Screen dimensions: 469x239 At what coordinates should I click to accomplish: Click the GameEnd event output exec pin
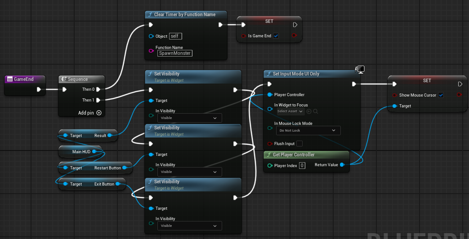pos(39,89)
